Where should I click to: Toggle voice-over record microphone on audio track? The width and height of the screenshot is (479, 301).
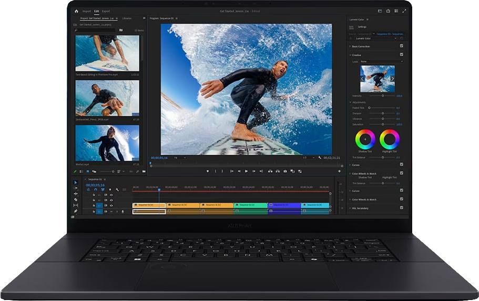(123, 212)
